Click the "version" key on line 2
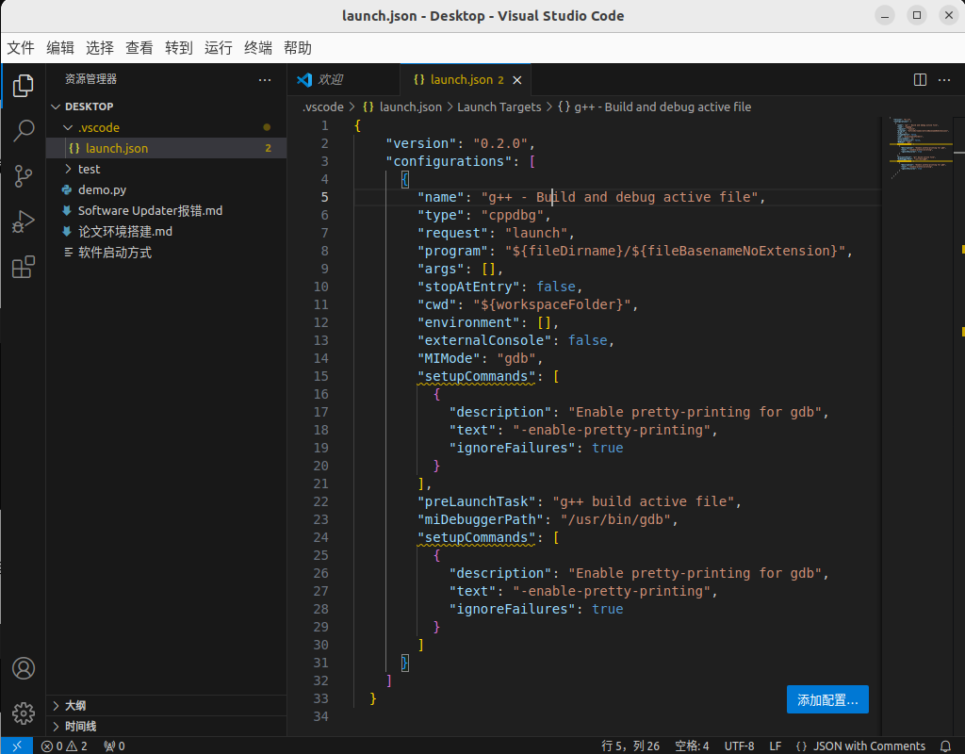Viewport: 965px width, 754px height. point(421,143)
